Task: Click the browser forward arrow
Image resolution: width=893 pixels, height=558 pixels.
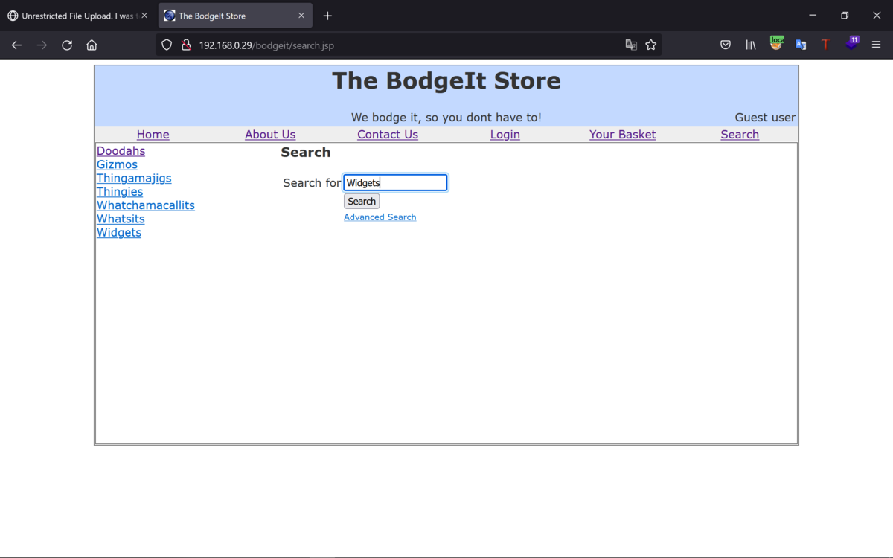Action: (42, 45)
